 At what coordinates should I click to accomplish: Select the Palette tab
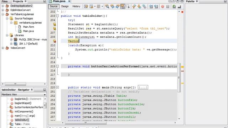click(x=190, y=1)
